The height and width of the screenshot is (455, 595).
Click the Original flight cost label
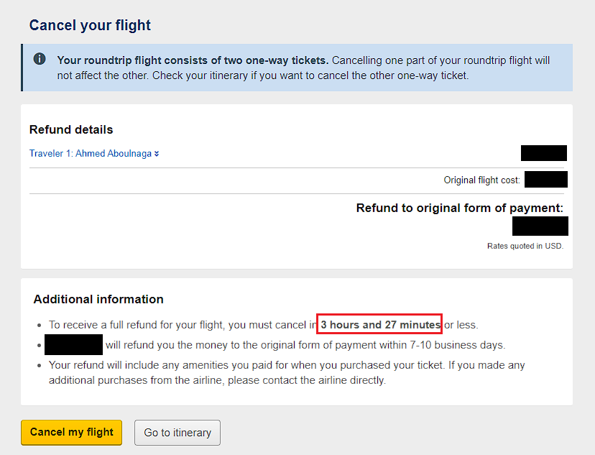click(x=481, y=180)
